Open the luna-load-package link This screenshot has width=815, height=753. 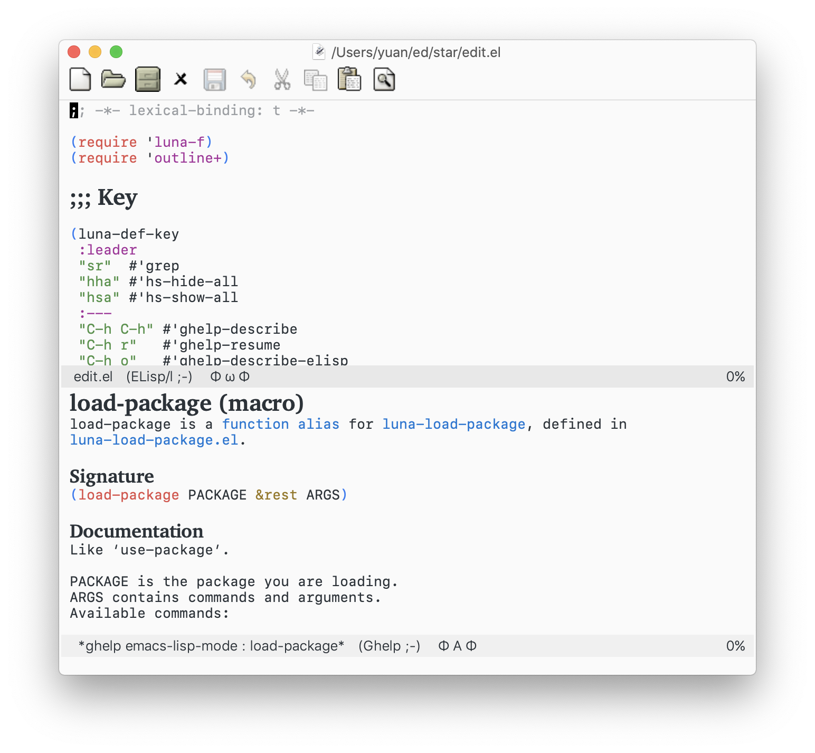(454, 424)
